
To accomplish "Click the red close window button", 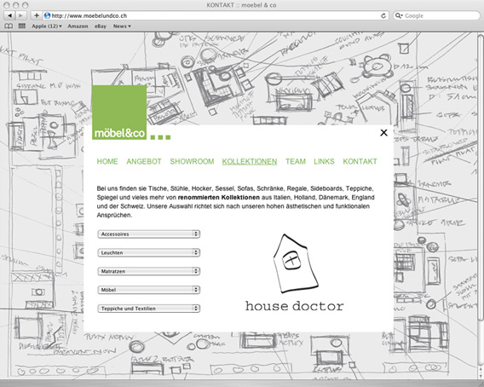I will pyautogui.click(x=6, y=5).
